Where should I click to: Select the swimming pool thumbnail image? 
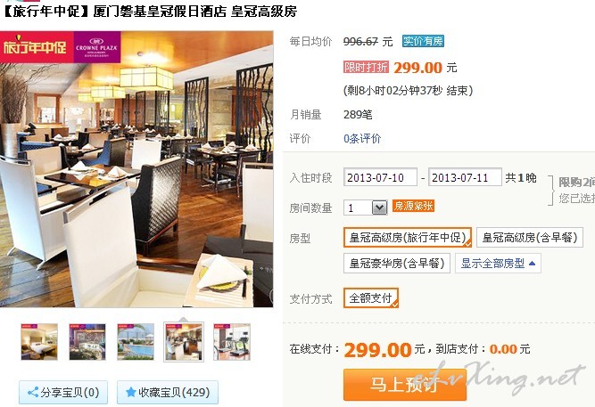(x=136, y=341)
